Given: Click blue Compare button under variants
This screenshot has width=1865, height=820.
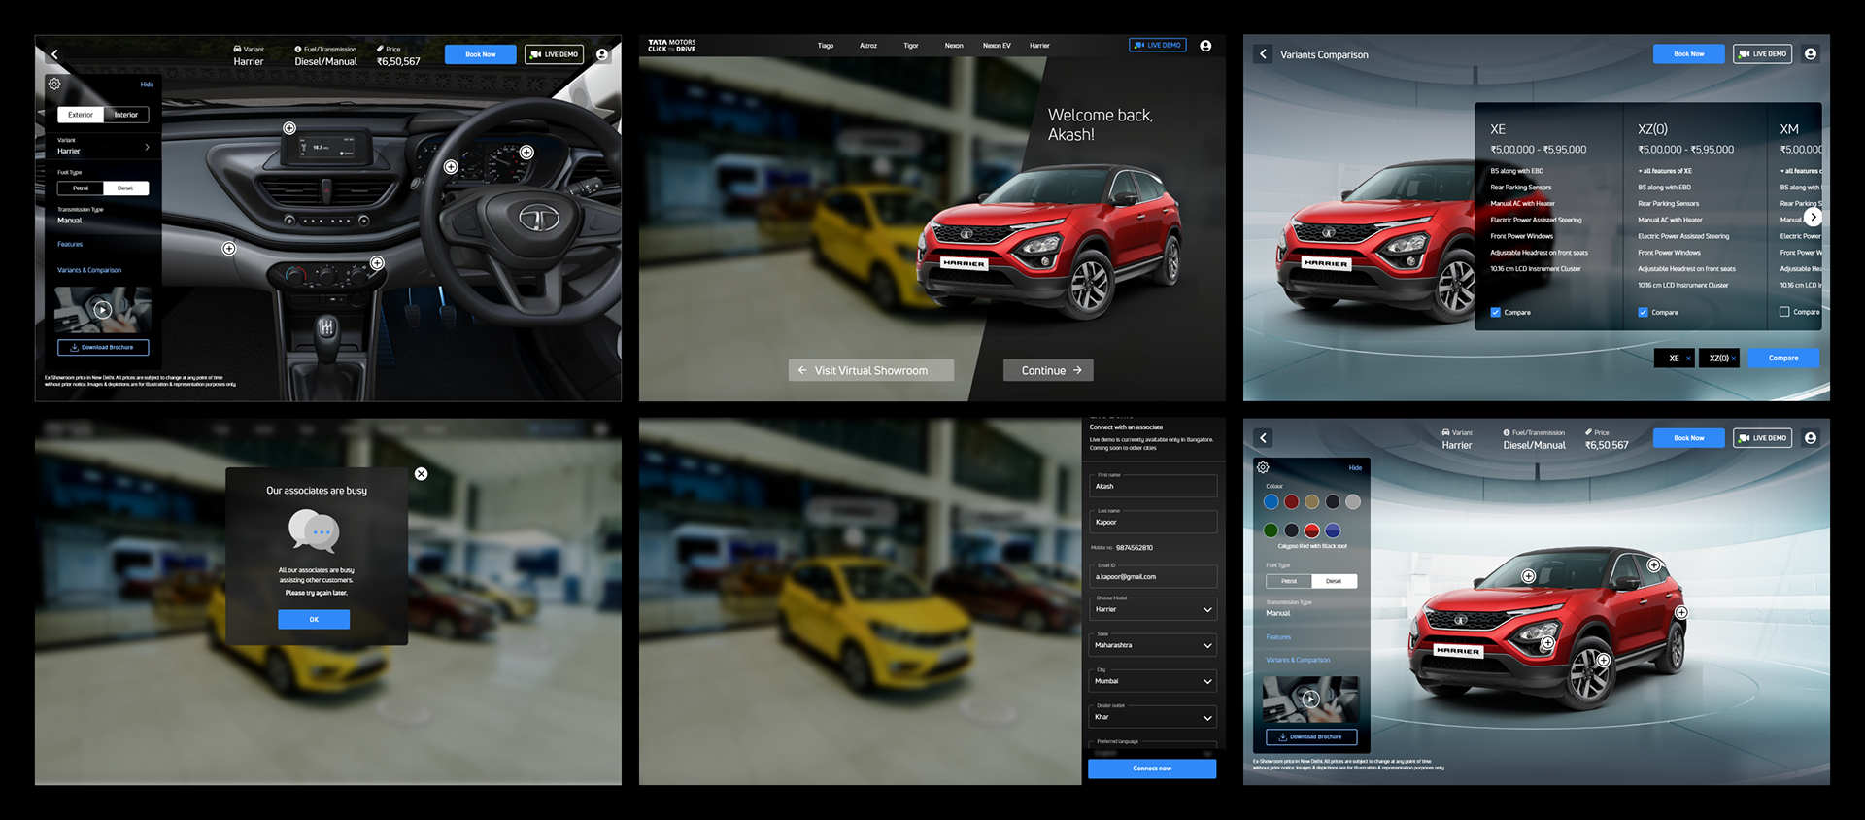Looking at the screenshot, I should [x=1783, y=359].
